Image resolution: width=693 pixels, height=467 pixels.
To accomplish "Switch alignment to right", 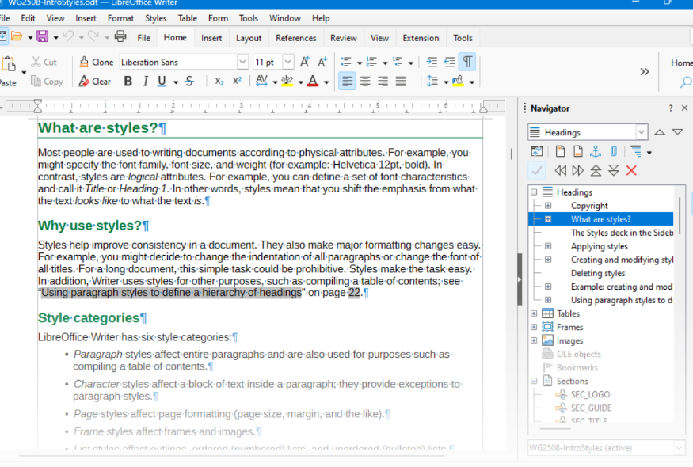I will point(383,82).
